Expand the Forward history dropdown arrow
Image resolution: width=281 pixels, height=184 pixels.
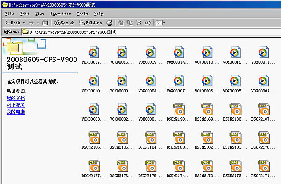[38, 23]
